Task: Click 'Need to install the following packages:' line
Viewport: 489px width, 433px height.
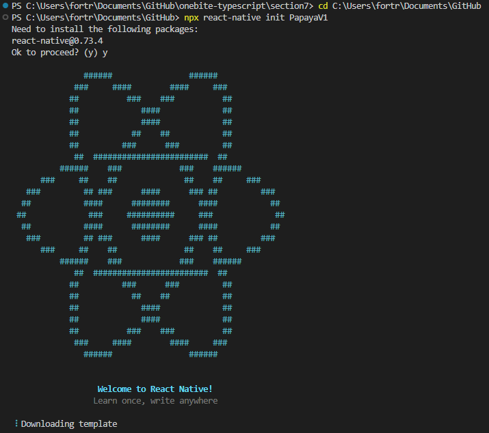Action: click(105, 29)
